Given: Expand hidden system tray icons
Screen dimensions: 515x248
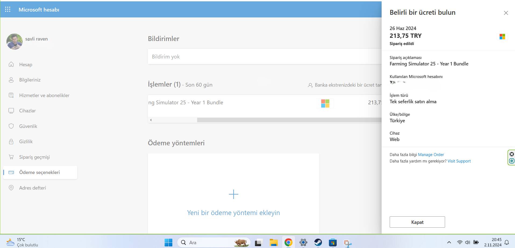Looking at the screenshot, I should click(x=449, y=242).
